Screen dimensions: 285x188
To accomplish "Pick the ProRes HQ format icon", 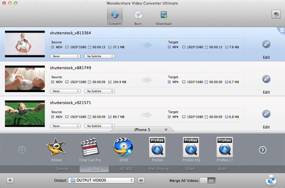I will [x=191, y=147].
